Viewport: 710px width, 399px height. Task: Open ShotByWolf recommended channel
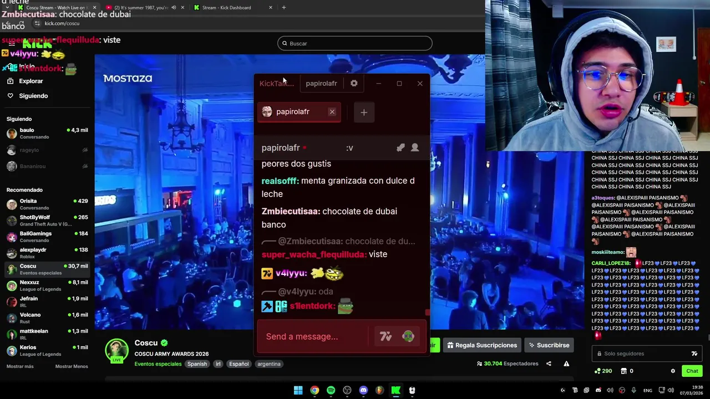(x=47, y=221)
